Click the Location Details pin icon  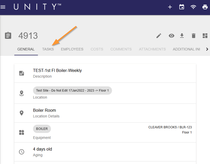tap(22, 113)
